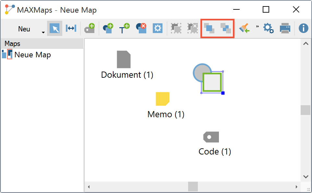Screen dimensions: 312x193
Task: Click the horizontal scrollbar left arrow
Action: click(x=89, y=187)
